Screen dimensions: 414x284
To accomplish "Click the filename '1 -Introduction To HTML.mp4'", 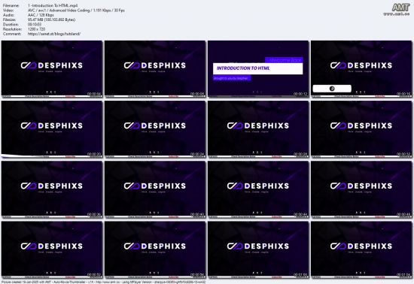I will pos(53,5).
